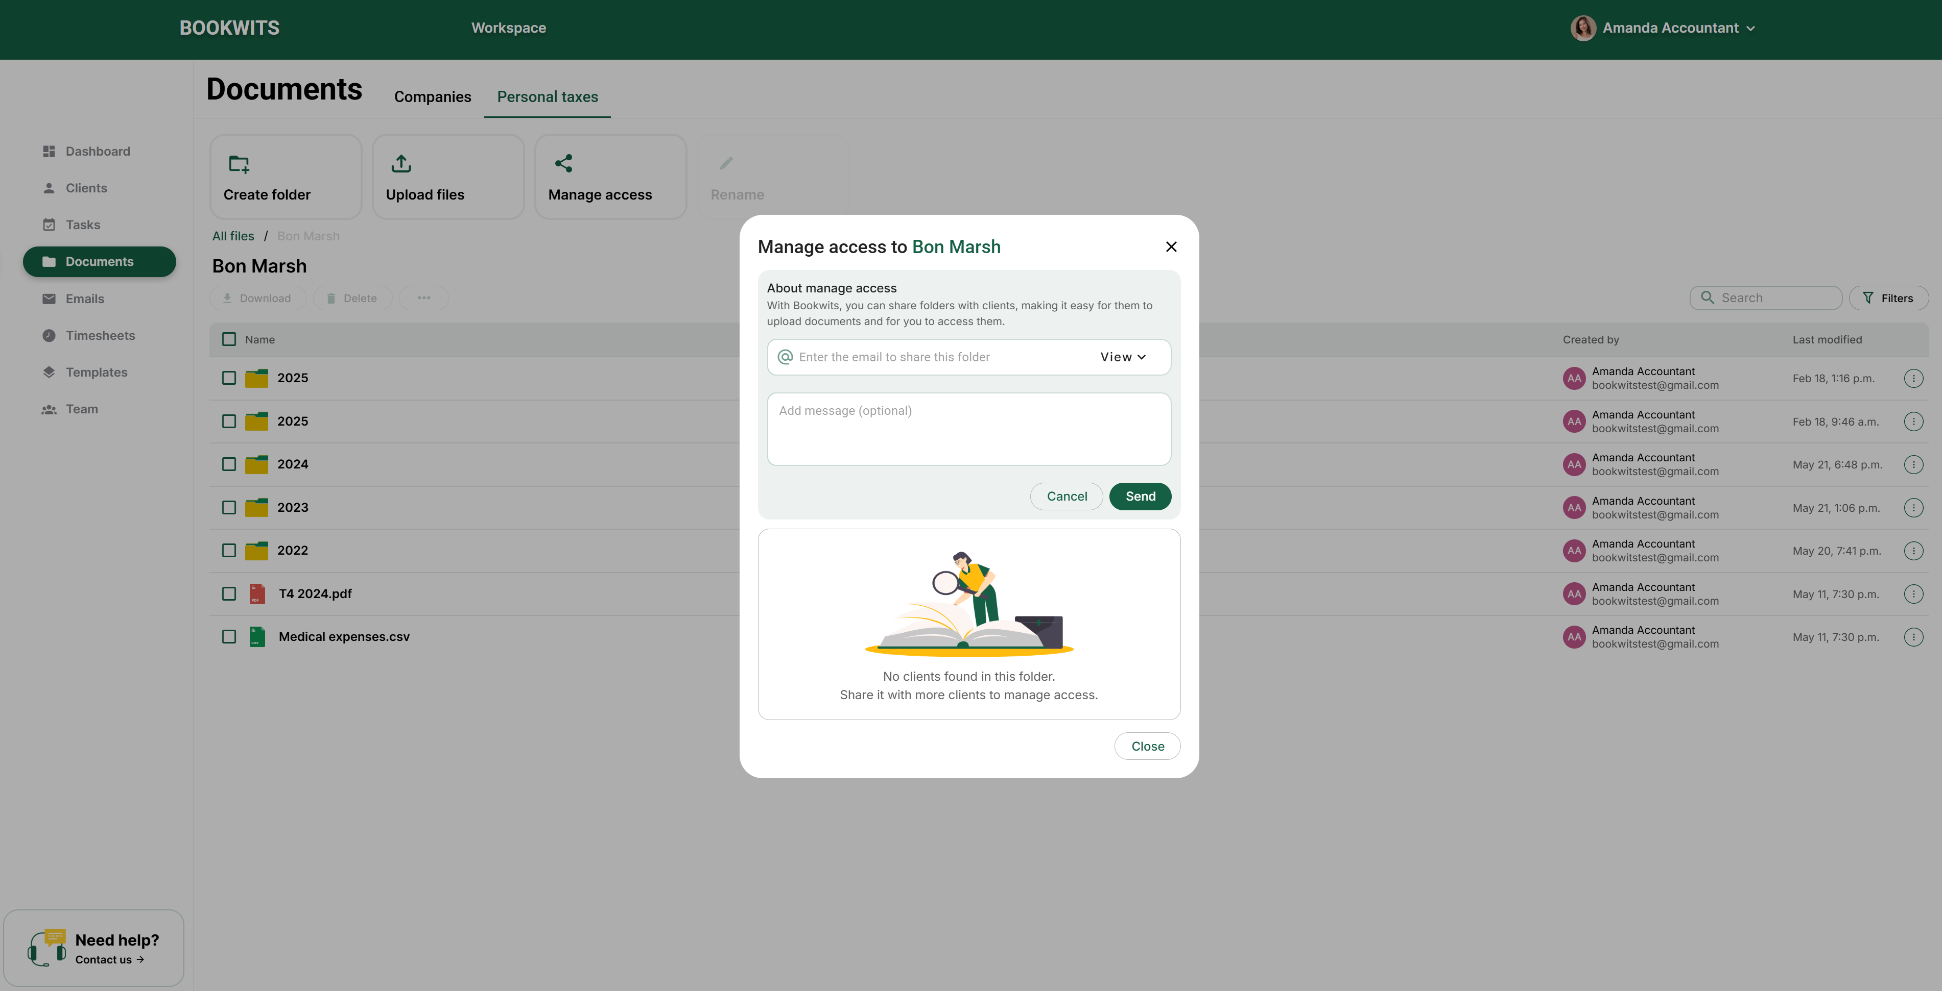Open the Amanda Accountant account menu
This screenshot has height=991, width=1942.
tap(1663, 28)
